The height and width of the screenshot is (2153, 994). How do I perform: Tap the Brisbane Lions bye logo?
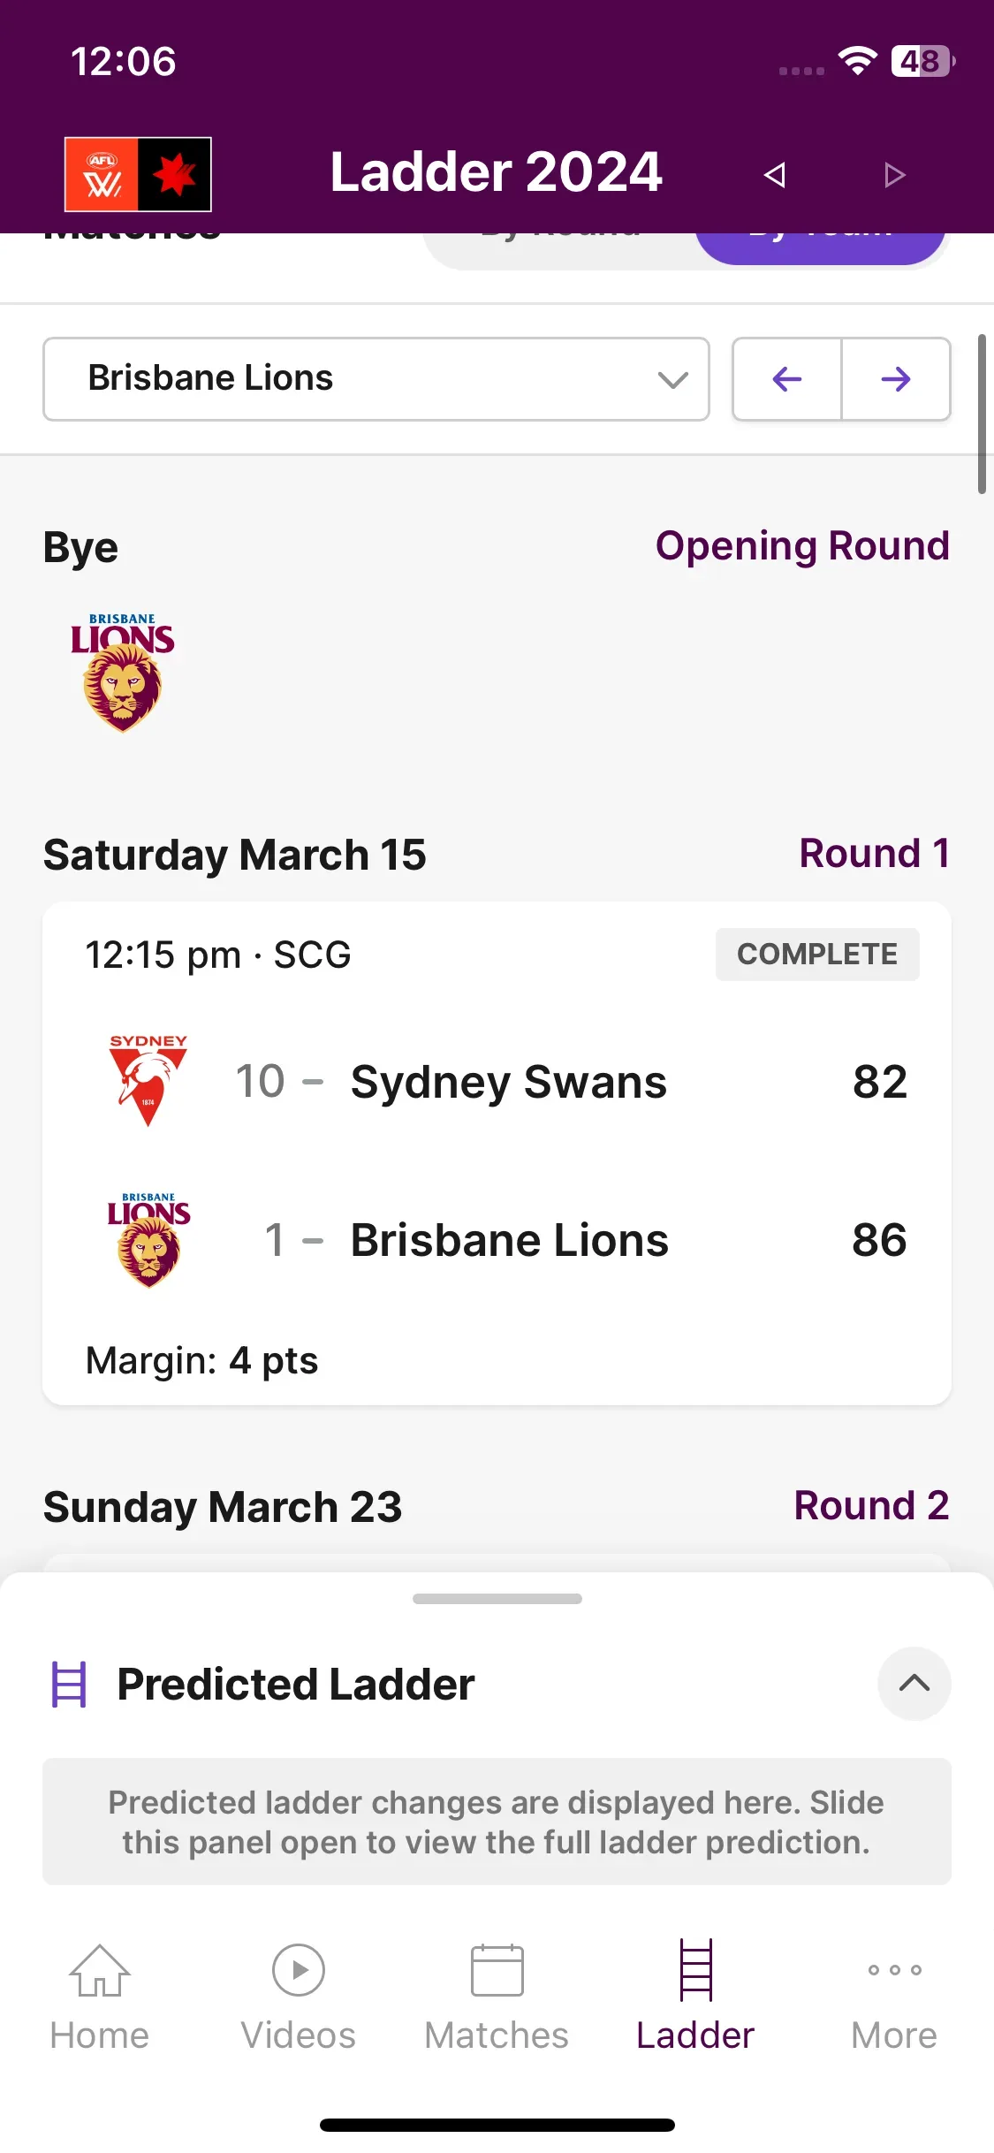pyautogui.click(x=123, y=673)
